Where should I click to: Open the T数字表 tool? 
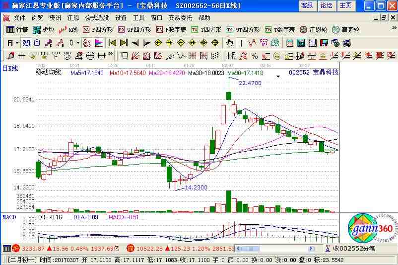tap(280, 30)
